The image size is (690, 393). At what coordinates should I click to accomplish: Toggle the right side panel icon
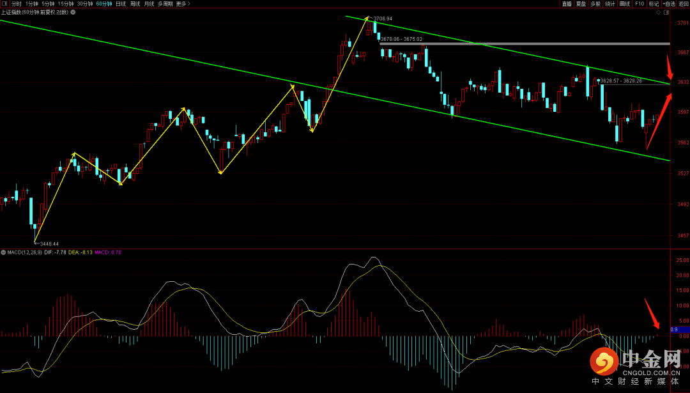pos(666,13)
